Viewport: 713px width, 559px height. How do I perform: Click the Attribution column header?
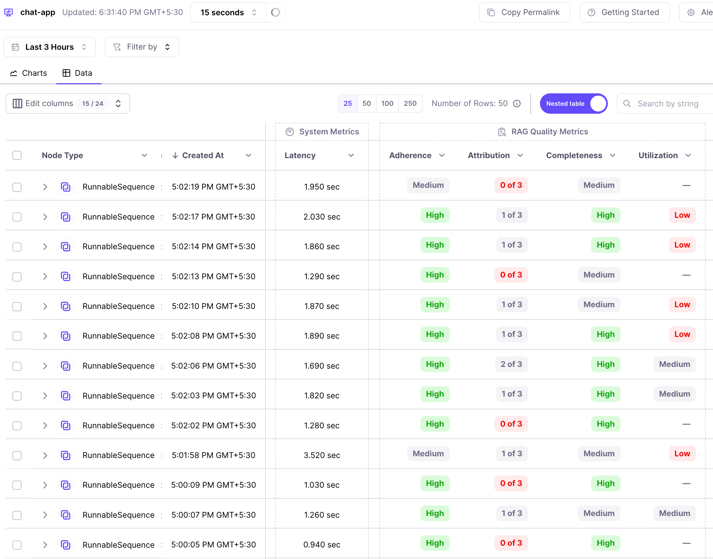tap(489, 155)
